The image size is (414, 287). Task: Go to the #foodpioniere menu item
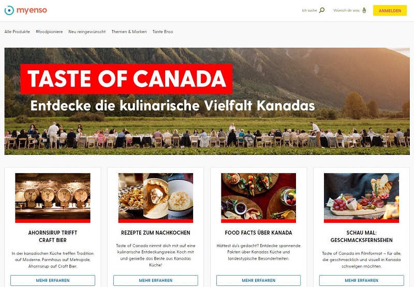[x=49, y=32]
